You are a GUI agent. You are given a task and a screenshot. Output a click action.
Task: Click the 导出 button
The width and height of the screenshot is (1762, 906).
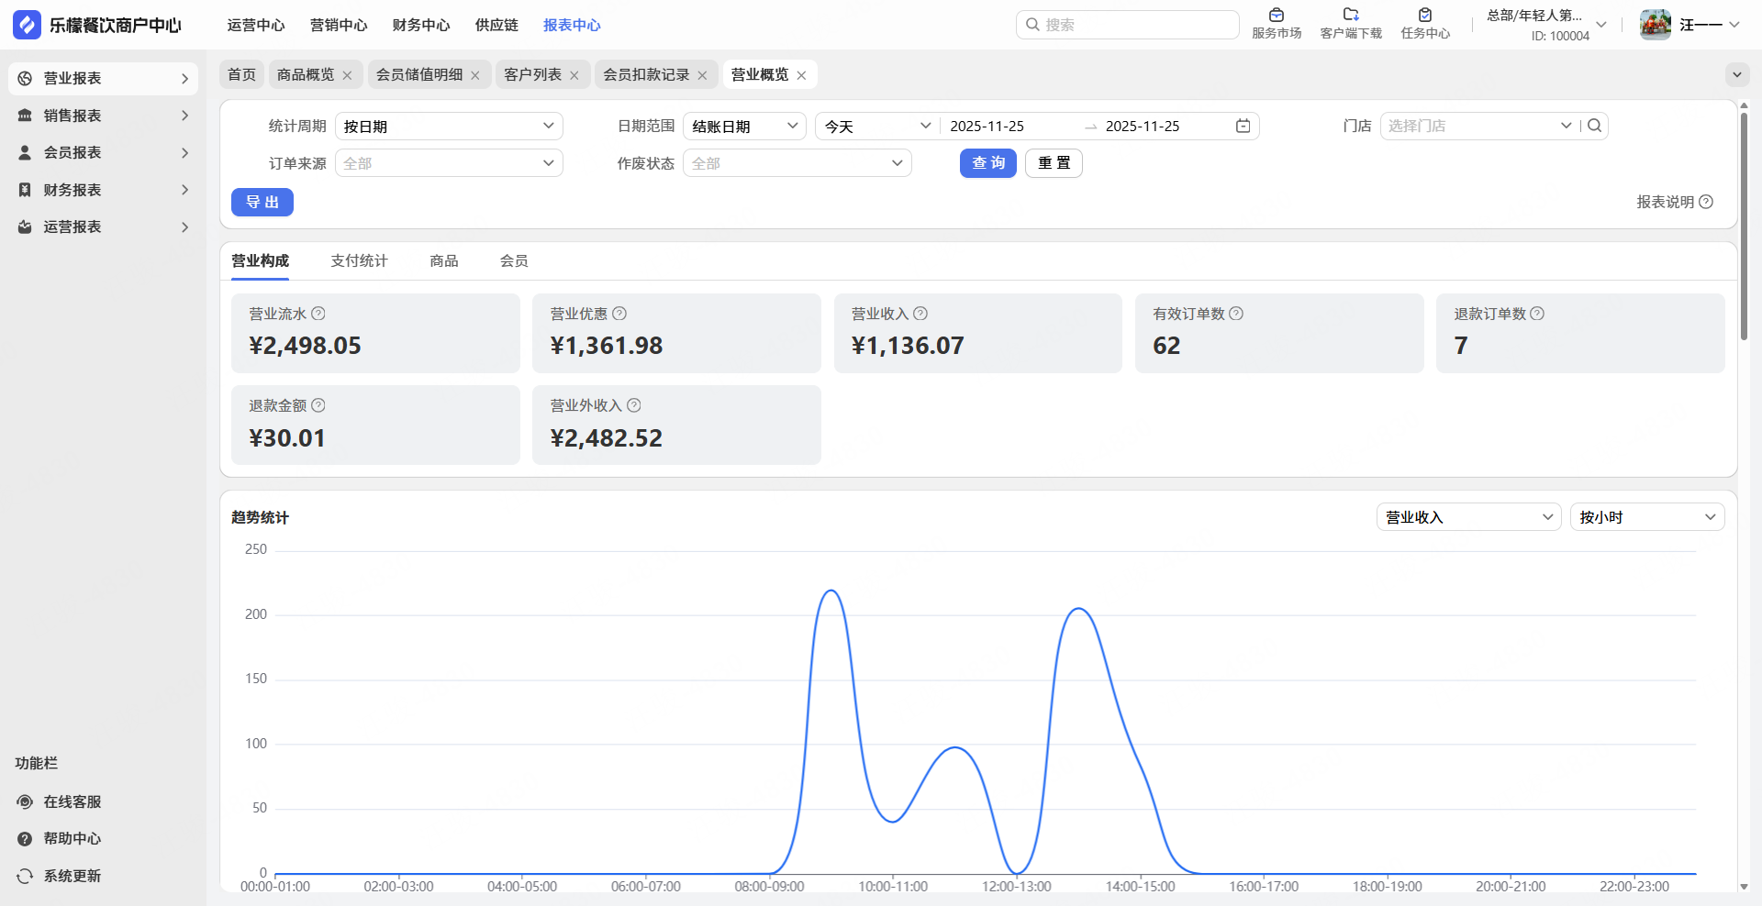pos(262,202)
